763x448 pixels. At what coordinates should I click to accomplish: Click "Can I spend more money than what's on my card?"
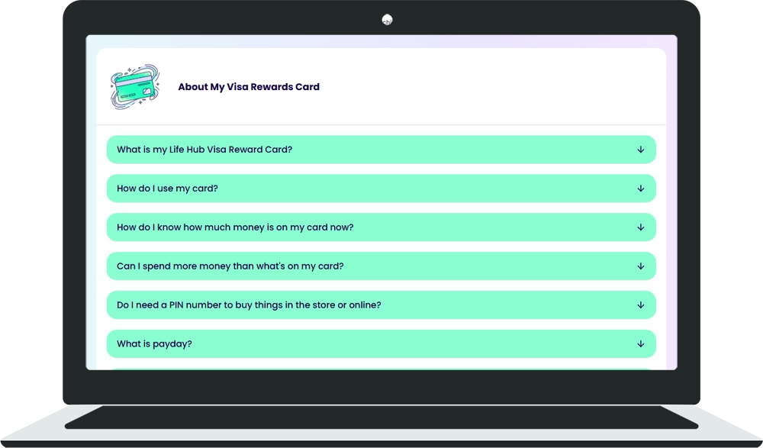[x=230, y=266]
